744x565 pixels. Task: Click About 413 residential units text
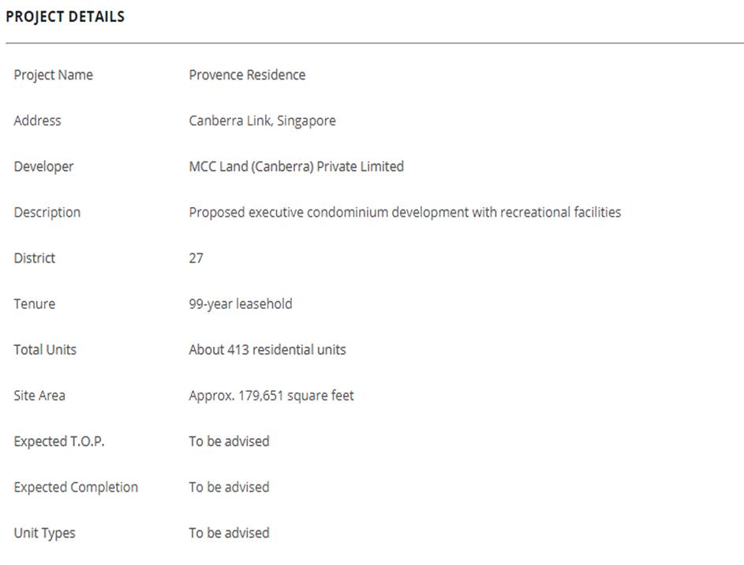pos(267,349)
